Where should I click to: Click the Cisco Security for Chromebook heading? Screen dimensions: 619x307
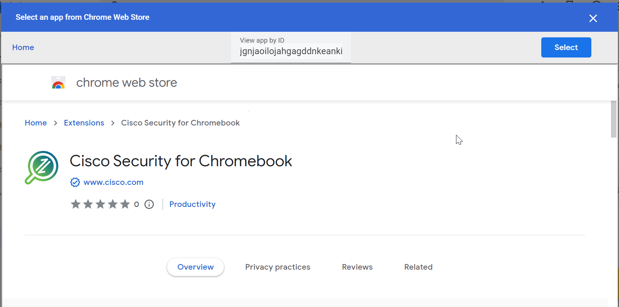(x=181, y=161)
